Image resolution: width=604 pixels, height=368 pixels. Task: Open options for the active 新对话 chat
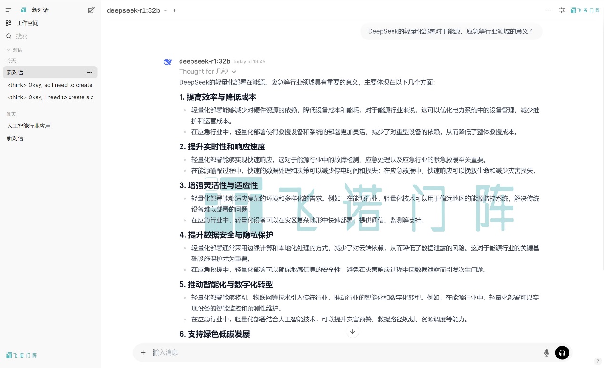click(90, 72)
